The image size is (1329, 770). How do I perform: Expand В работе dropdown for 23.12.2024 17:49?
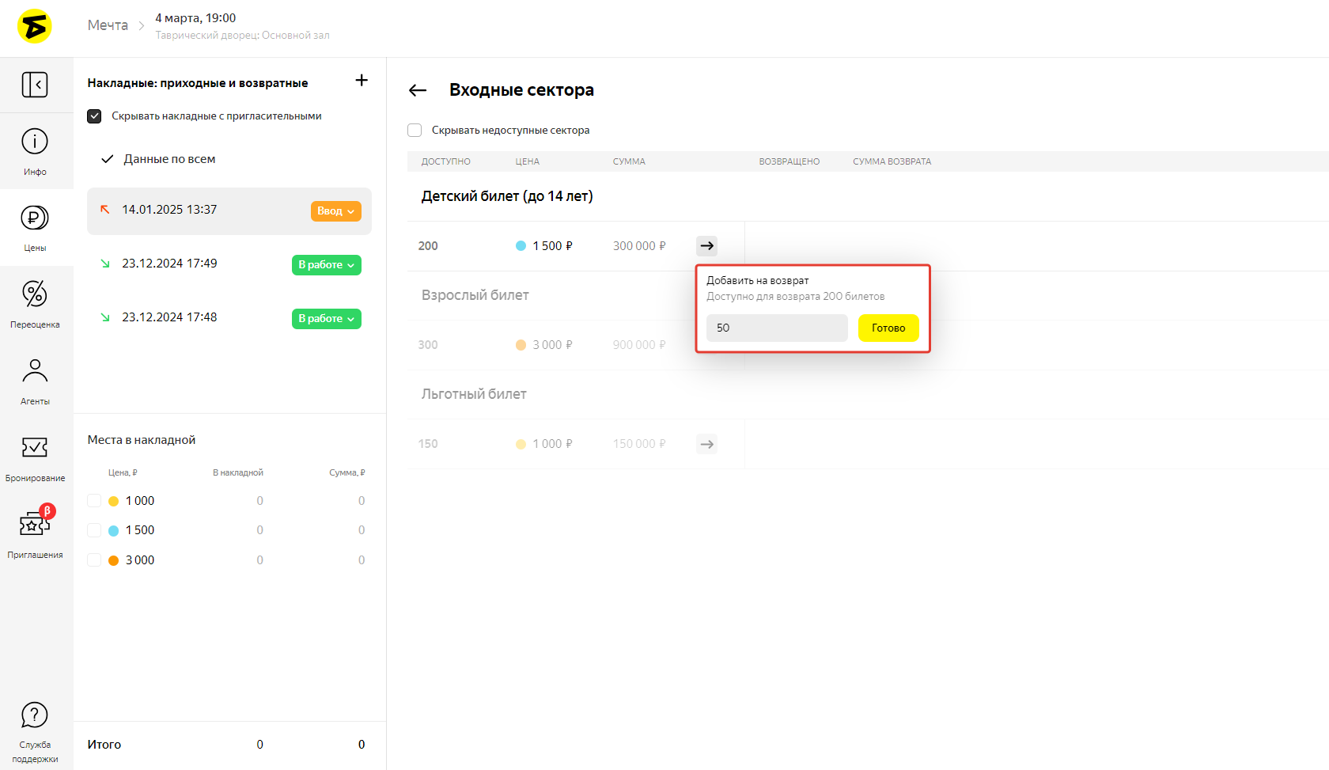click(326, 265)
